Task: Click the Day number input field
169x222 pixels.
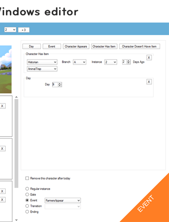Action: pyautogui.click(x=55, y=84)
